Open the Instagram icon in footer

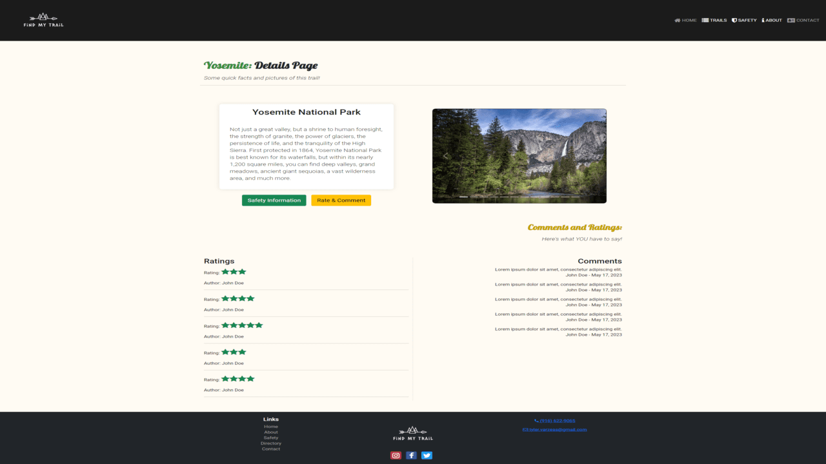pyautogui.click(x=396, y=456)
